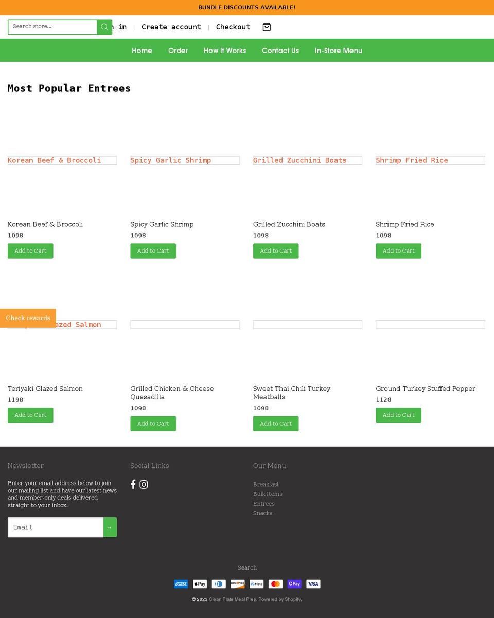Open Entrees in footer menu

point(264,504)
